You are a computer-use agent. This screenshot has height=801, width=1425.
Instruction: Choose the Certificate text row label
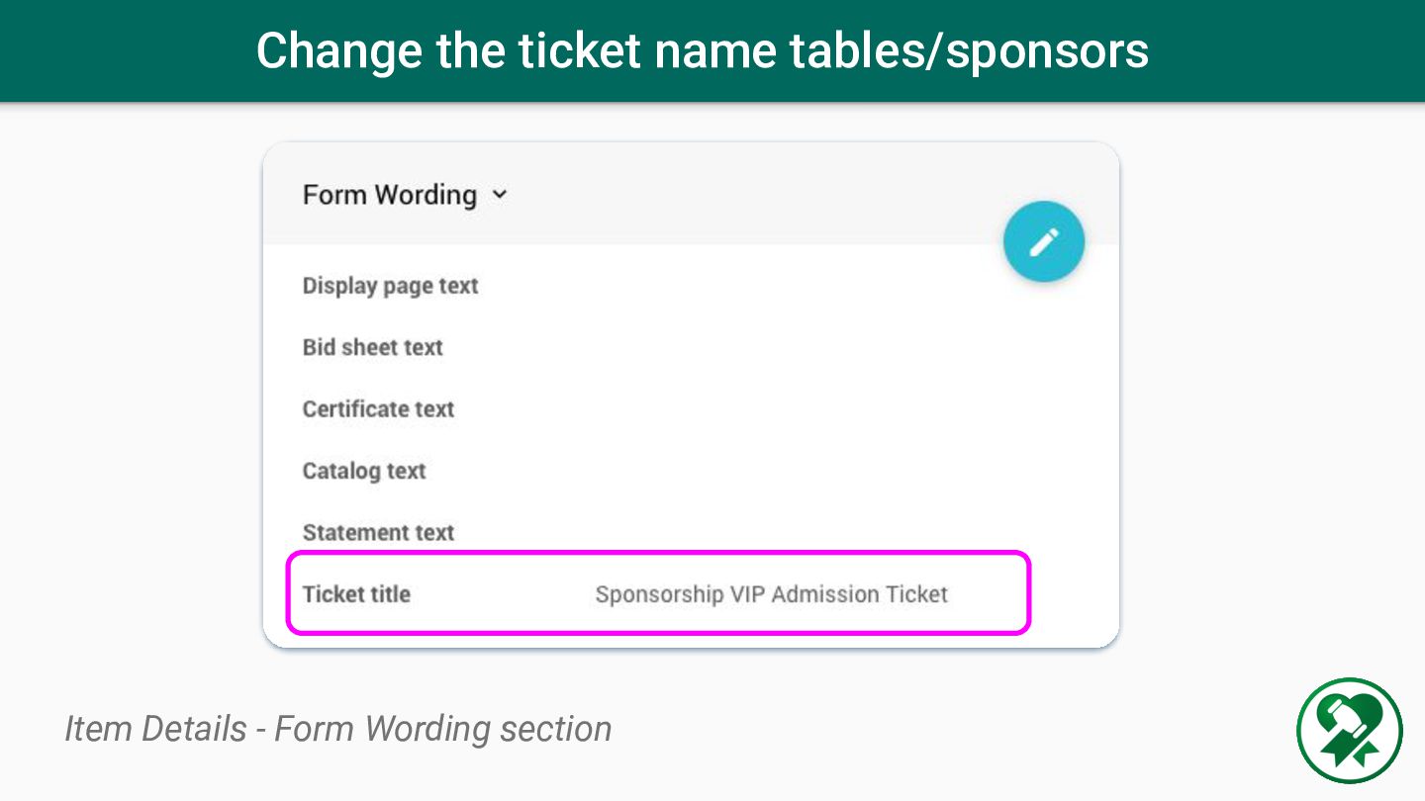pos(378,409)
